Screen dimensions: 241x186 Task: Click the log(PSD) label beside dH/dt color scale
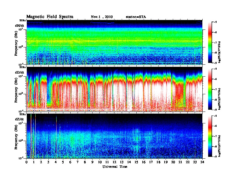click(220, 52)
